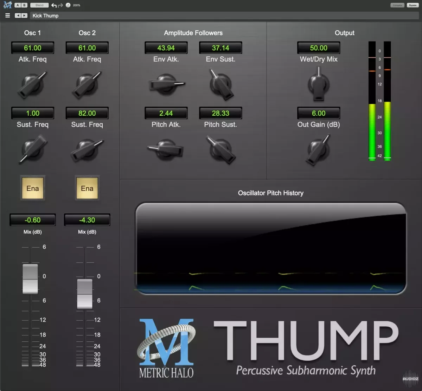
Task: Click the Osc 2 Atk. Freq knob
Action: pos(87,84)
